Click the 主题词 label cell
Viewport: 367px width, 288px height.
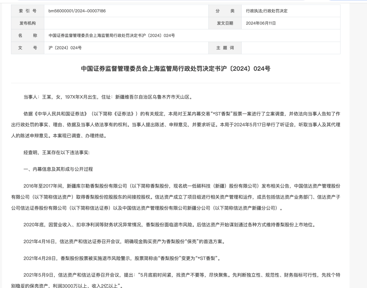pos(225,48)
